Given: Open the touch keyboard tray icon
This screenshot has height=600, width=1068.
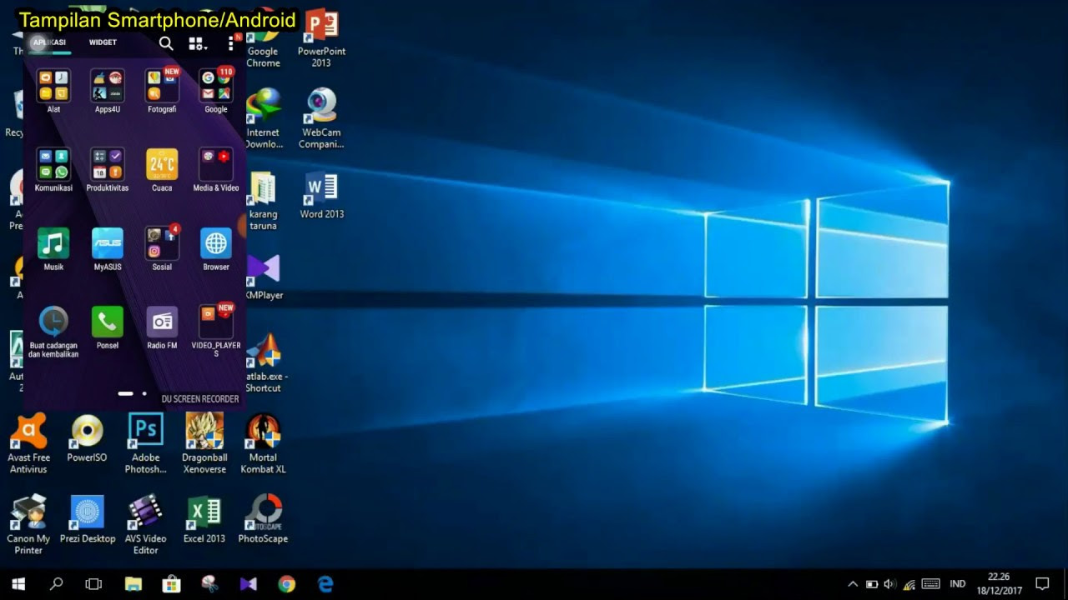Looking at the screenshot, I should tap(931, 584).
